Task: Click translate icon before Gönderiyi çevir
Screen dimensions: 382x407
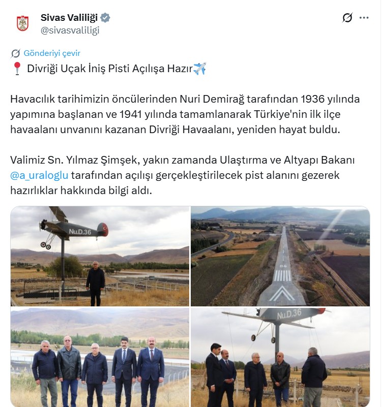Action: click(x=16, y=53)
